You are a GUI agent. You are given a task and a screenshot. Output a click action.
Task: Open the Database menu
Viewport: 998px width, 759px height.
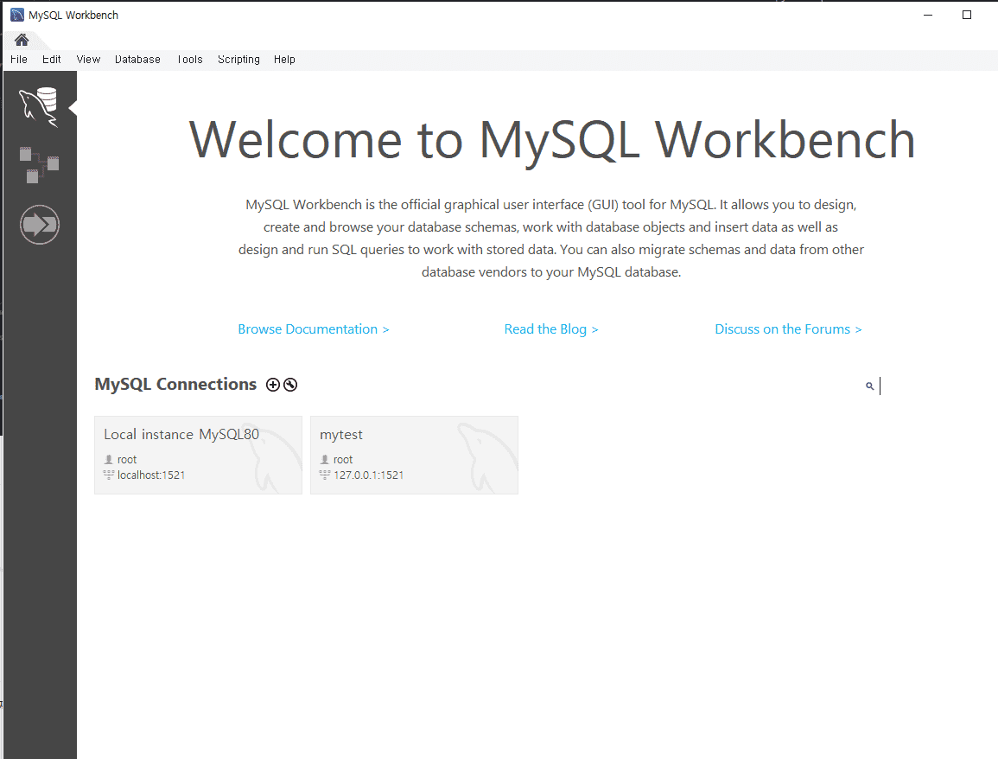click(137, 60)
